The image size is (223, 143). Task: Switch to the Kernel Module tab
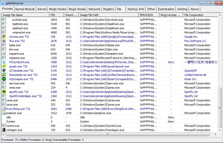25,9
